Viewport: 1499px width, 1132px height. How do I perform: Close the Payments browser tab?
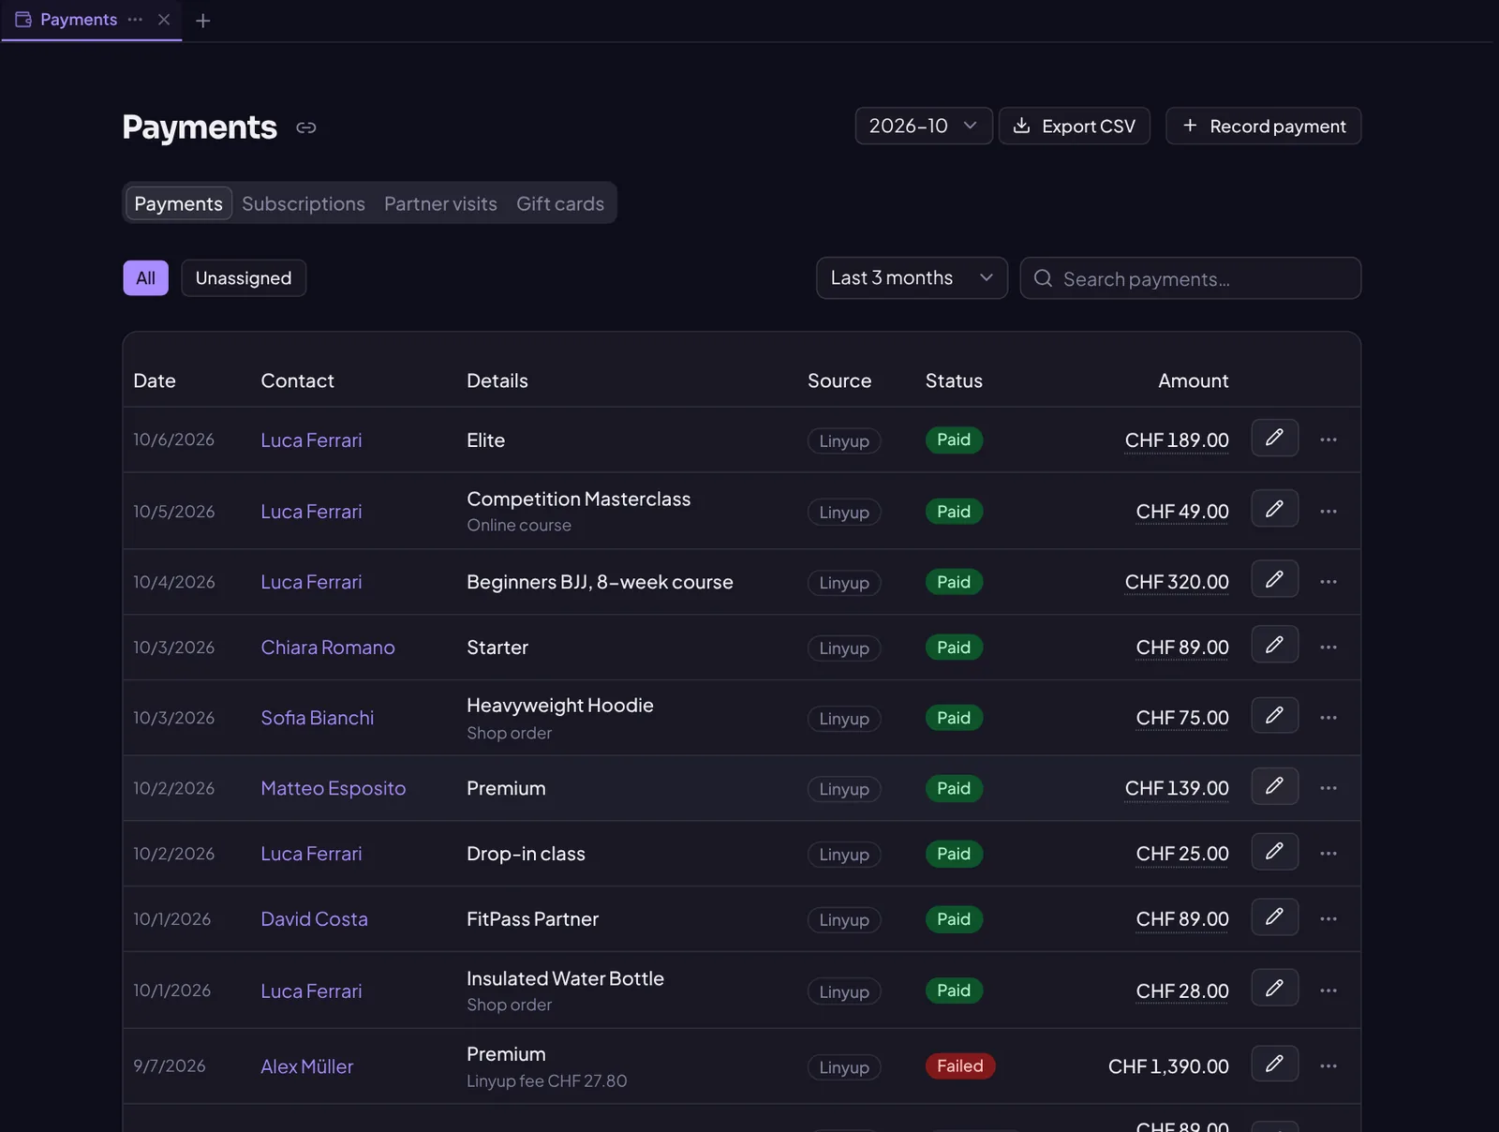click(164, 20)
